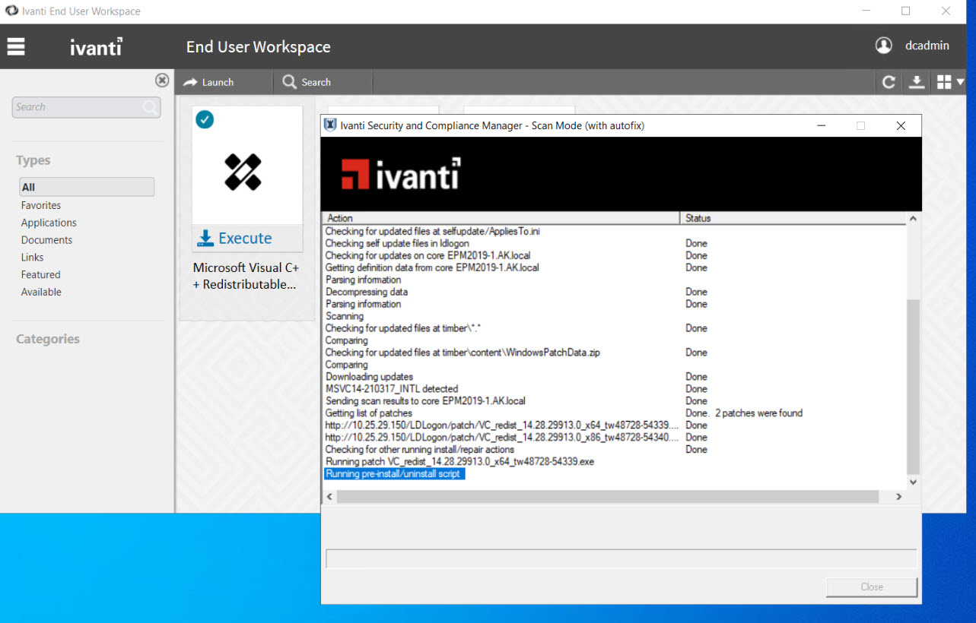This screenshot has height=623, width=976.
Task: Click the download icon in the top toolbar
Action: [916, 81]
